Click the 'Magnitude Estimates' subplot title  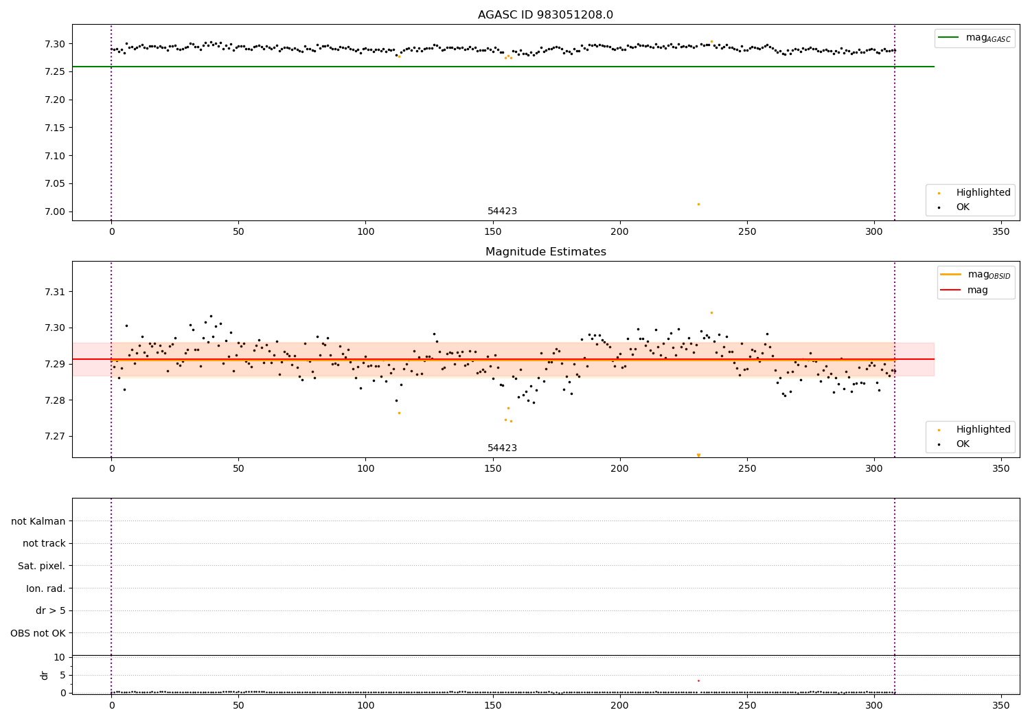545,252
